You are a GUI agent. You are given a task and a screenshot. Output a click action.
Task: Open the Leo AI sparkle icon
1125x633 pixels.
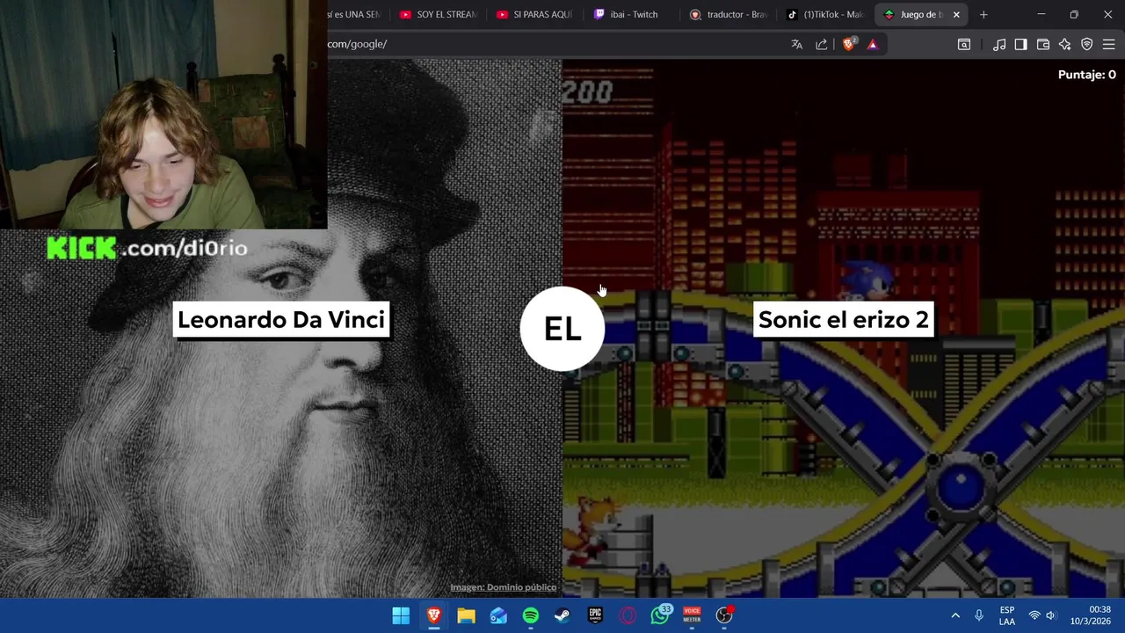pos(1064,44)
